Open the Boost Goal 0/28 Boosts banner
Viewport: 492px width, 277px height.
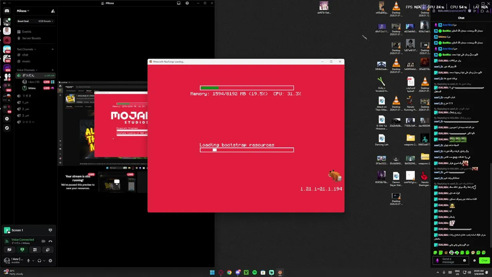coord(35,21)
